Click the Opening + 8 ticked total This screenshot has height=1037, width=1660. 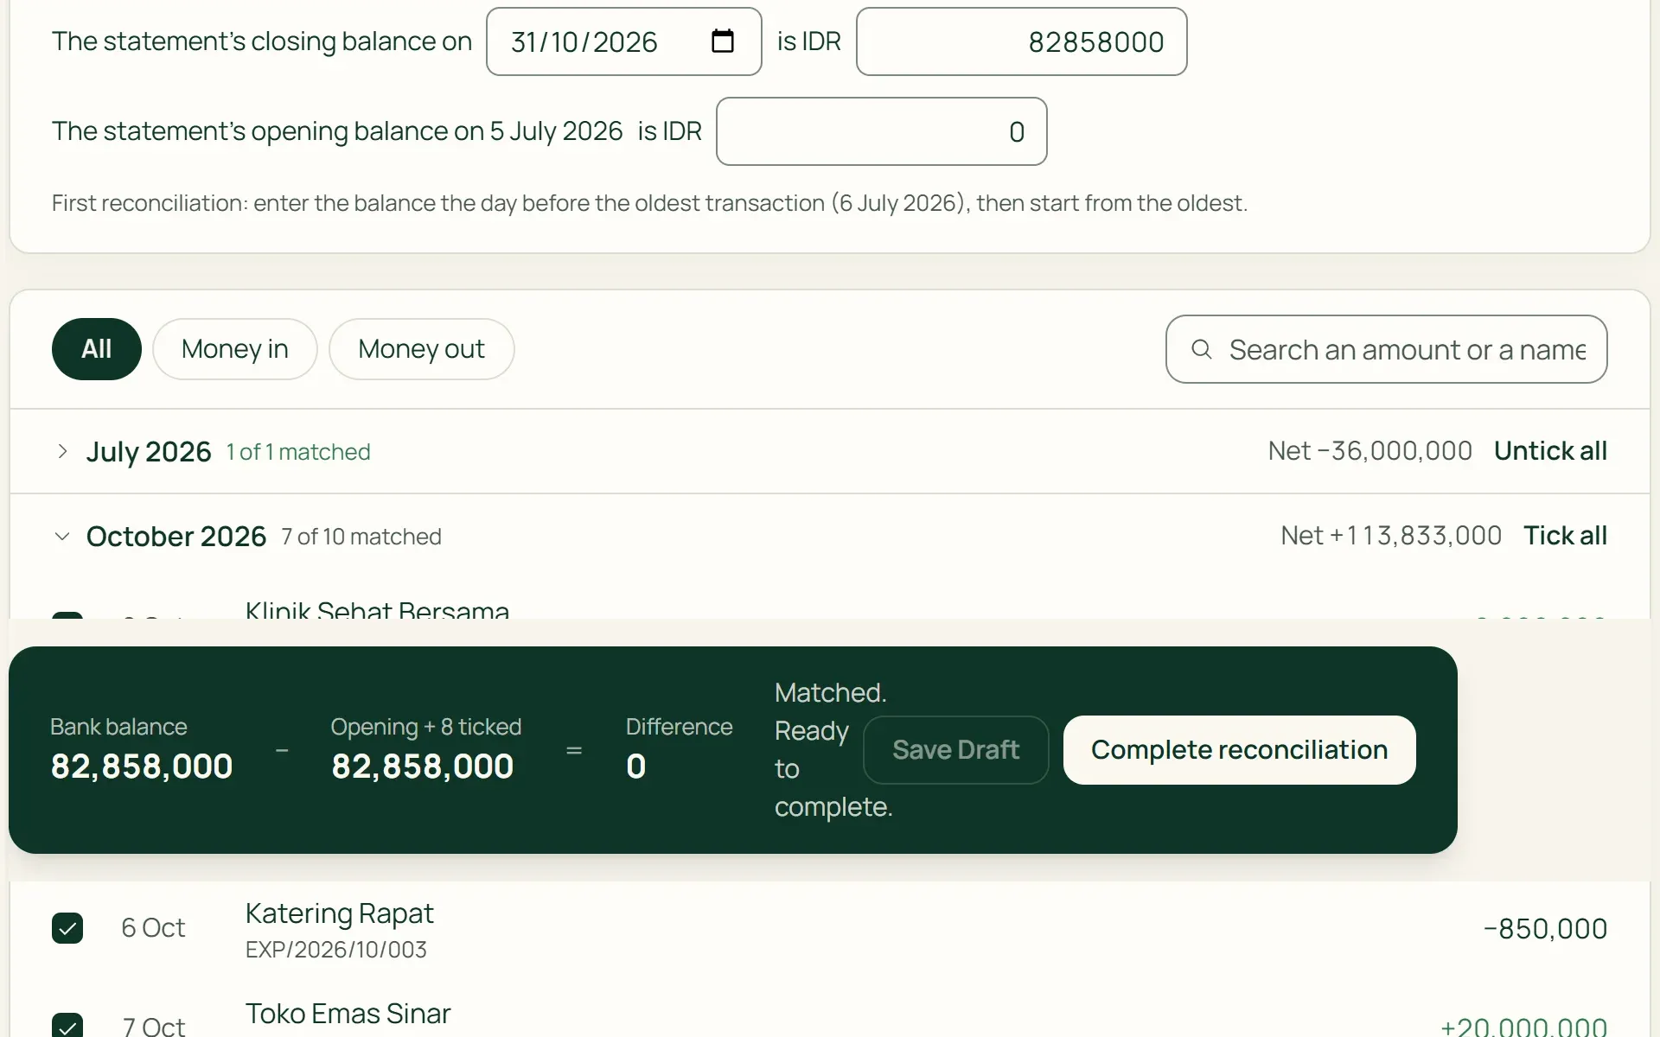[x=423, y=767]
